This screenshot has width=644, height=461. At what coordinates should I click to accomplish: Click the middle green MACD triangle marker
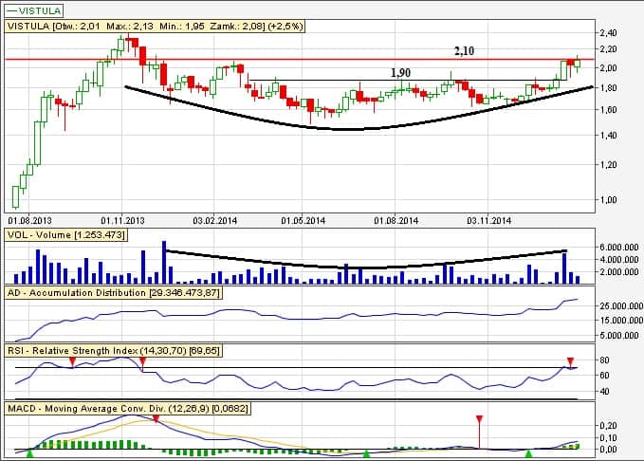pyautogui.click(x=366, y=453)
